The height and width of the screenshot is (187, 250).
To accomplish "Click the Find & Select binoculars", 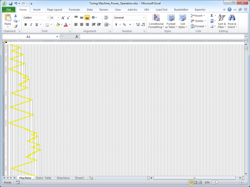I will pyautogui.click(x=232, y=22).
